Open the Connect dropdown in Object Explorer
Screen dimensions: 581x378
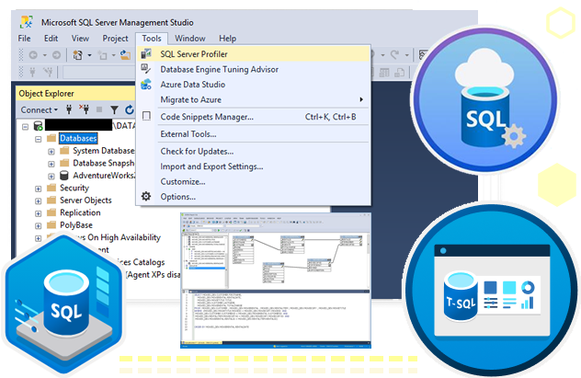click(x=40, y=110)
